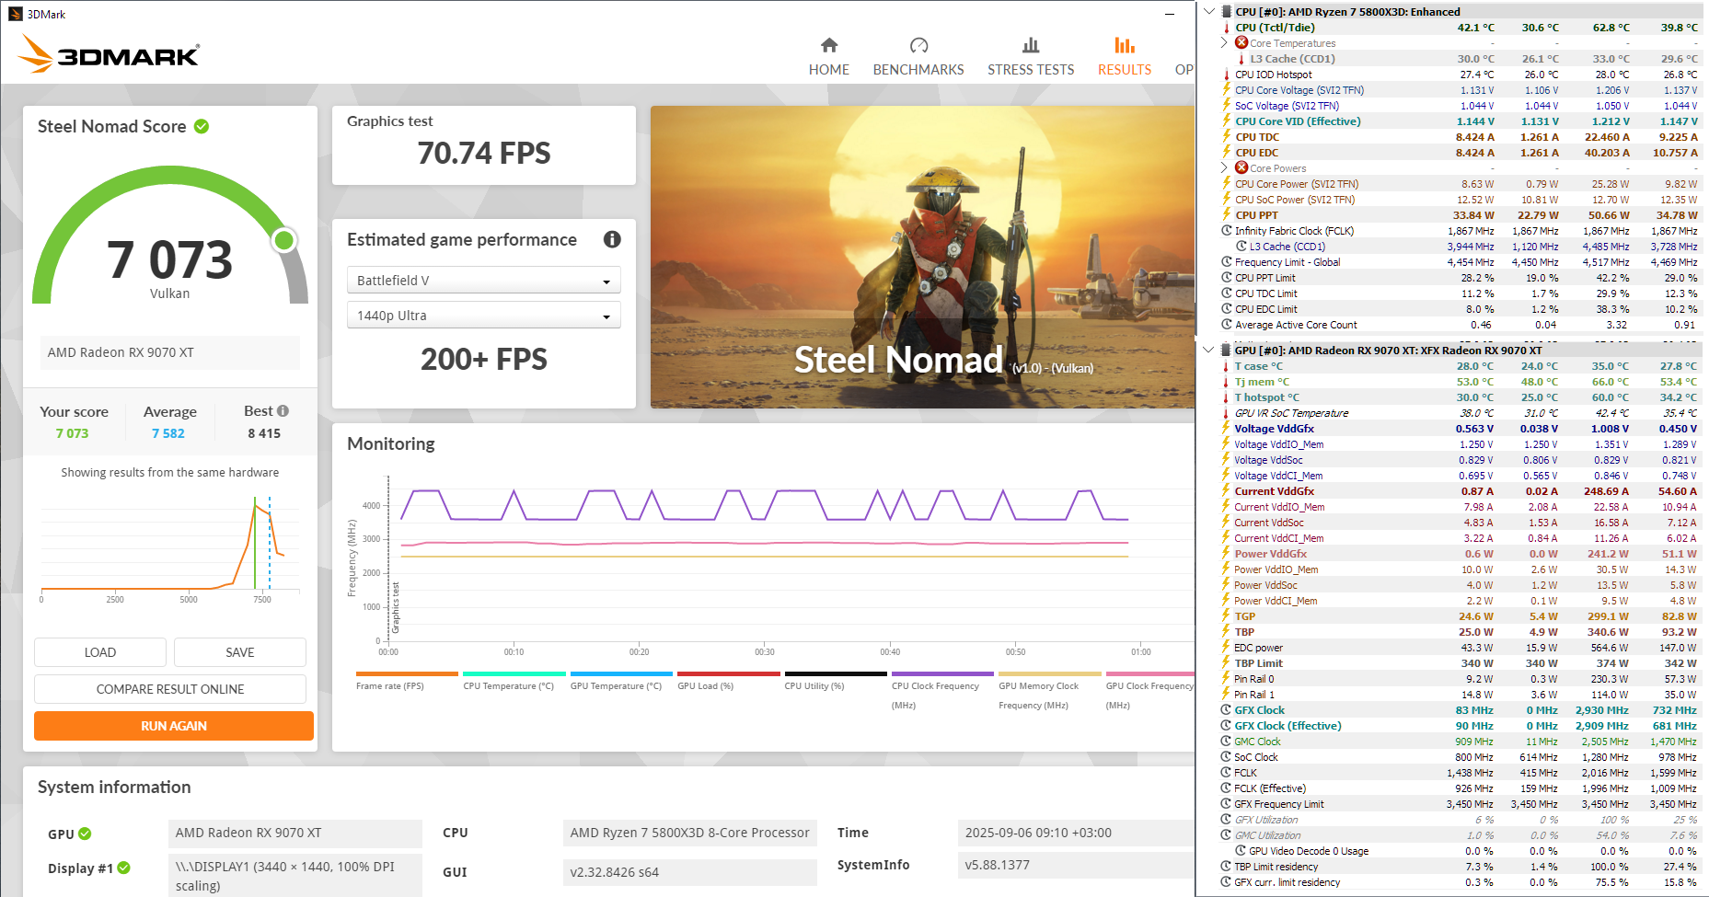The height and width of the screenshot is (897, 1709).
Task: Toggle Frame rate (FPS) chart legend
Action: point(406,682)
